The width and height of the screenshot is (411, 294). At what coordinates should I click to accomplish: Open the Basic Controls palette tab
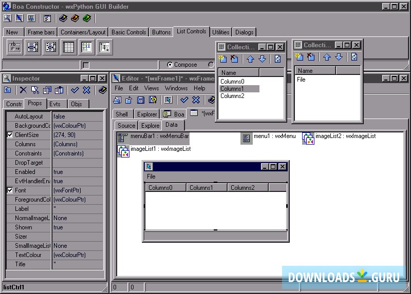coord(129,32)
